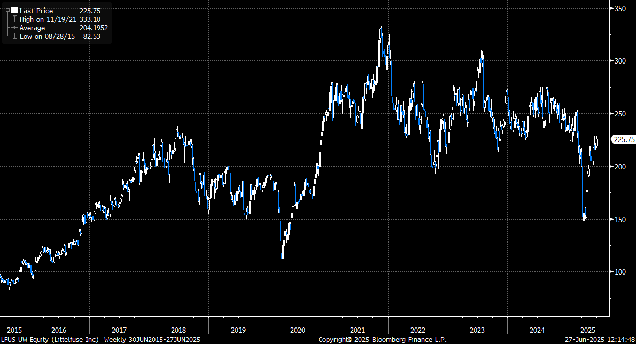Viewport: 636px width, 344px height.
Task: Click the 100 label on the price axis
Action: click(x=620, y=272)
